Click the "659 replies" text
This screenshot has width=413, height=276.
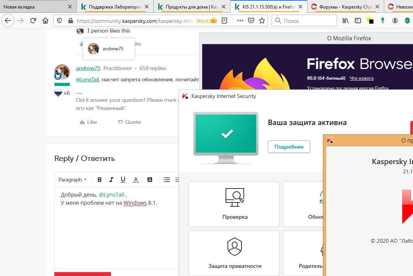153,68
